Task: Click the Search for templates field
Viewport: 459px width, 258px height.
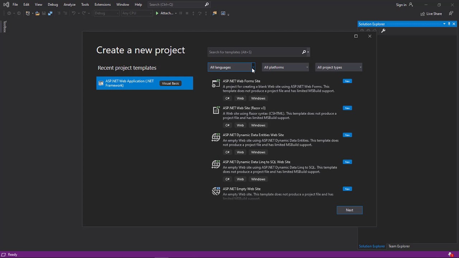Action: (255, 52)
